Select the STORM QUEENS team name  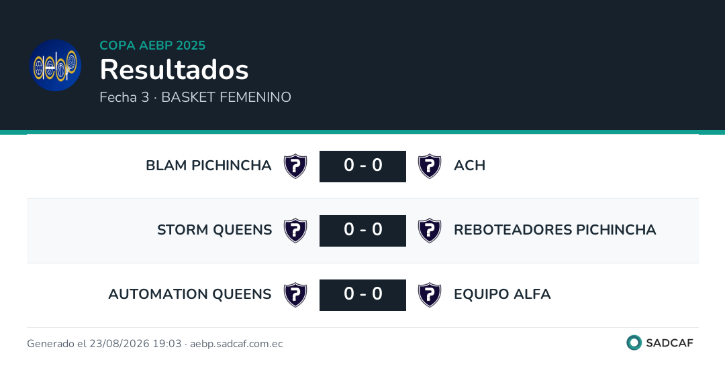(x=215, y=229)
